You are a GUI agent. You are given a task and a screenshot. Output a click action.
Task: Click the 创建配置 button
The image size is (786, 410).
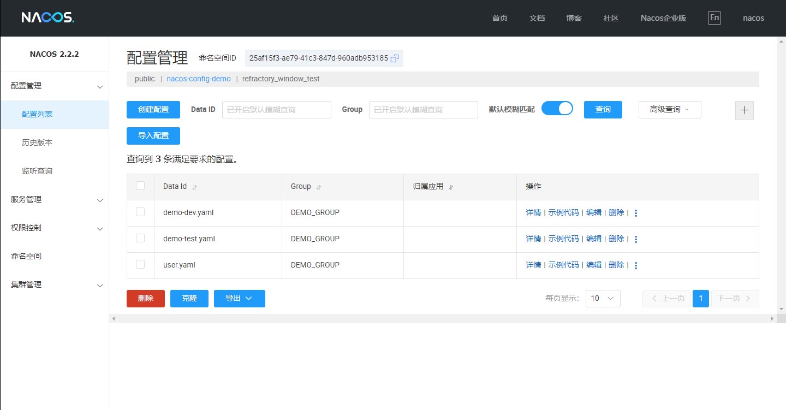(153, 110)
